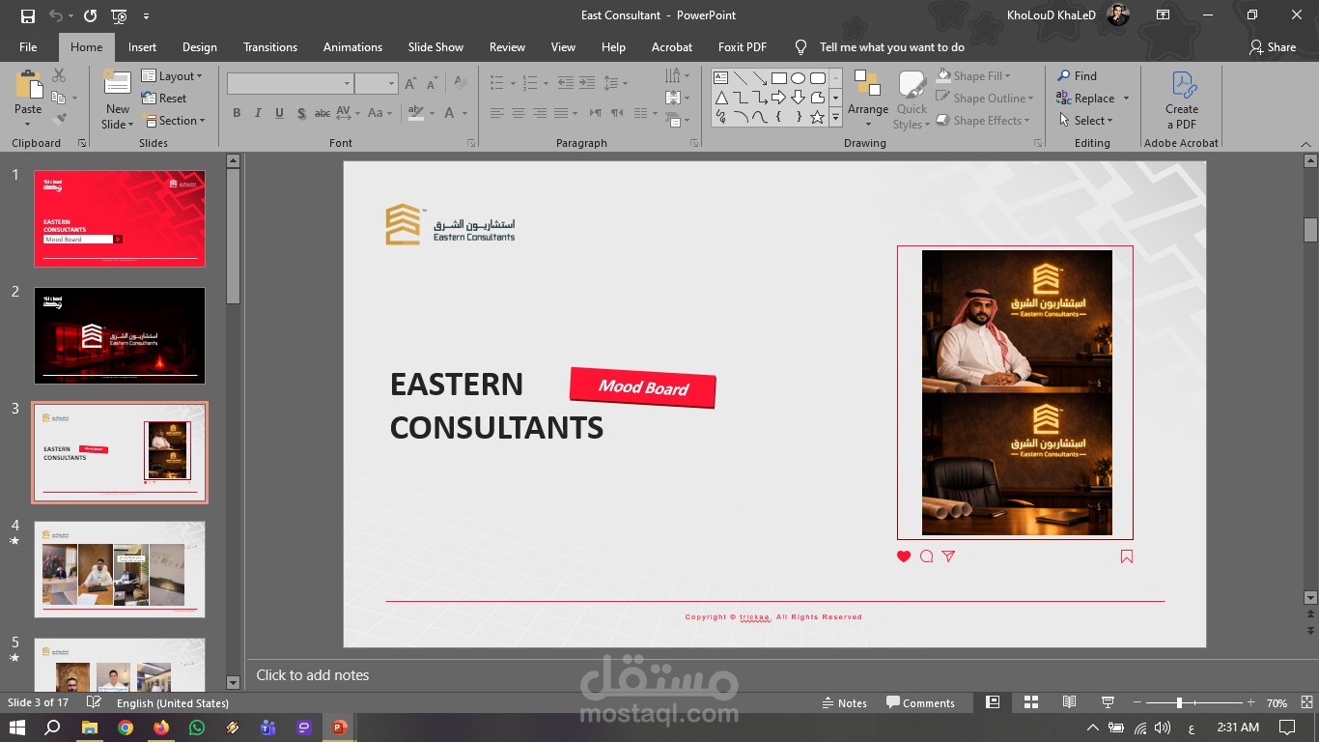
Task: Click spell check icon in status bar
Action: point(94,702)
